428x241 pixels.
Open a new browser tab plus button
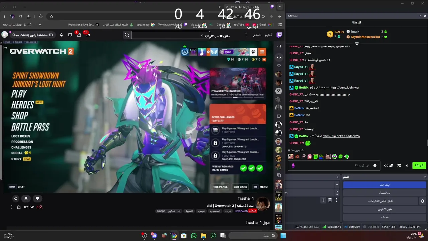click(219, 7)
